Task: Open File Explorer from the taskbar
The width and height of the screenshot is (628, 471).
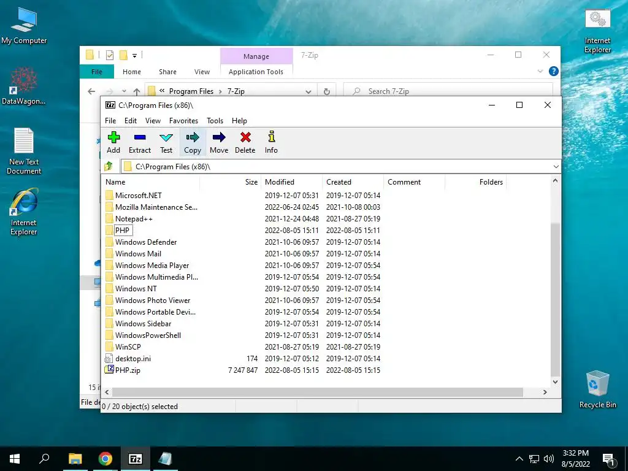Action: (x=75, y=459)
